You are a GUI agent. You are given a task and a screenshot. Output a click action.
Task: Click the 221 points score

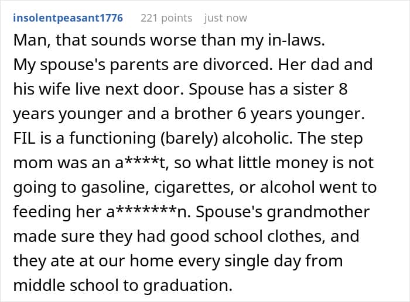click(166, 18)
